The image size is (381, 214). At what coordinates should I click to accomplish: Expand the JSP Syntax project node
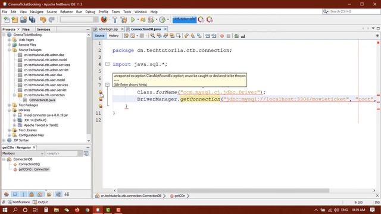point(4,140)
